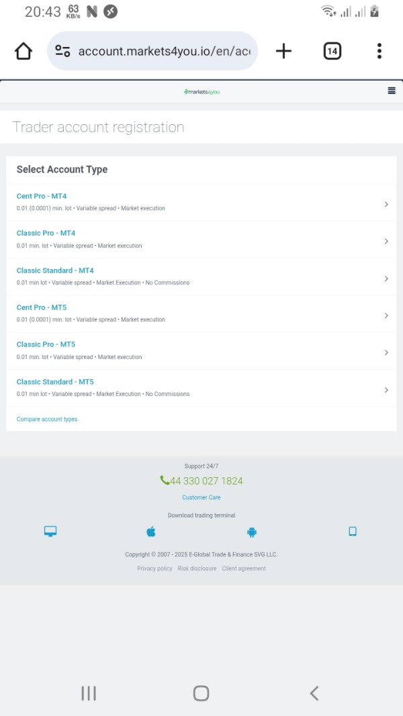
Task: Expand the Cent Pro - MT4 chevron
Action: [x=386, y=204]
